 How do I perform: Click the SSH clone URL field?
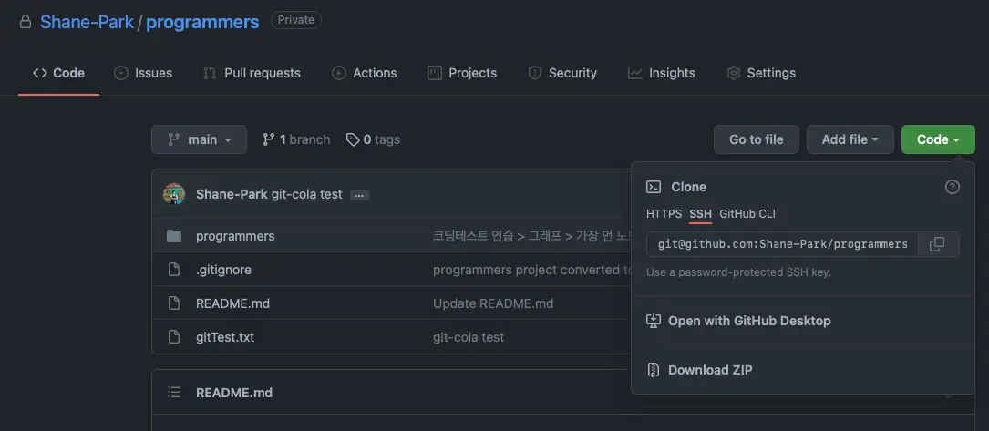[x=783, y=244]
